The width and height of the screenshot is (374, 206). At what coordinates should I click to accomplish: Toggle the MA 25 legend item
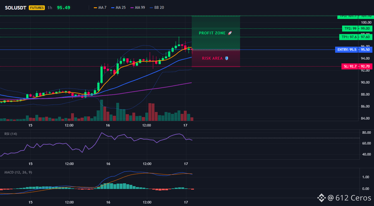point(118,8)
